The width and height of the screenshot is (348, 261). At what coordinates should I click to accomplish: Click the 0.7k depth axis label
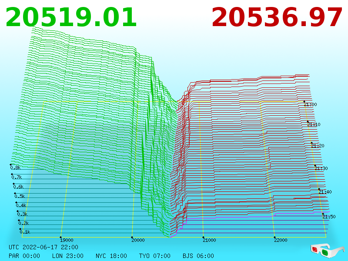pos(17,177)
